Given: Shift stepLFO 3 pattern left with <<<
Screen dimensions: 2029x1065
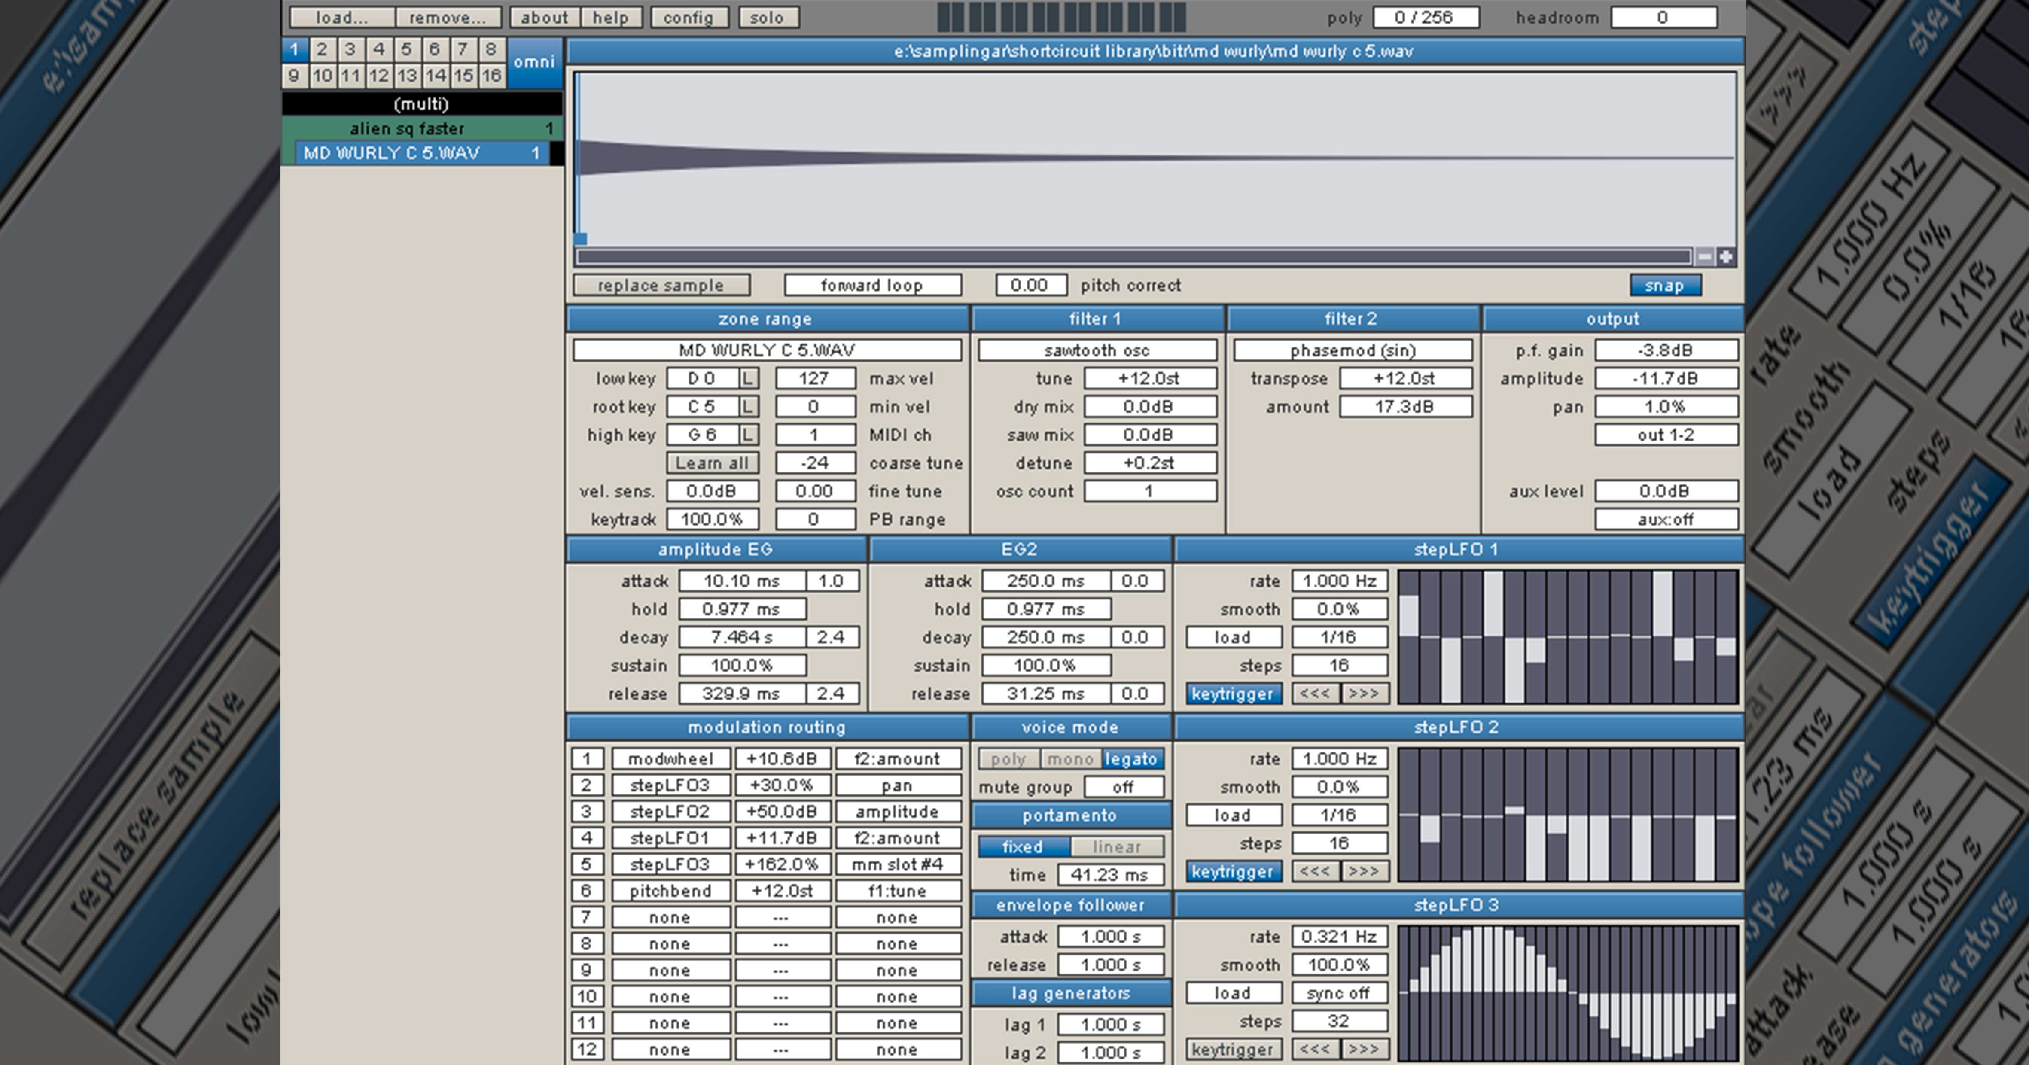Looking at the screenshot, I should 1315,1050.
